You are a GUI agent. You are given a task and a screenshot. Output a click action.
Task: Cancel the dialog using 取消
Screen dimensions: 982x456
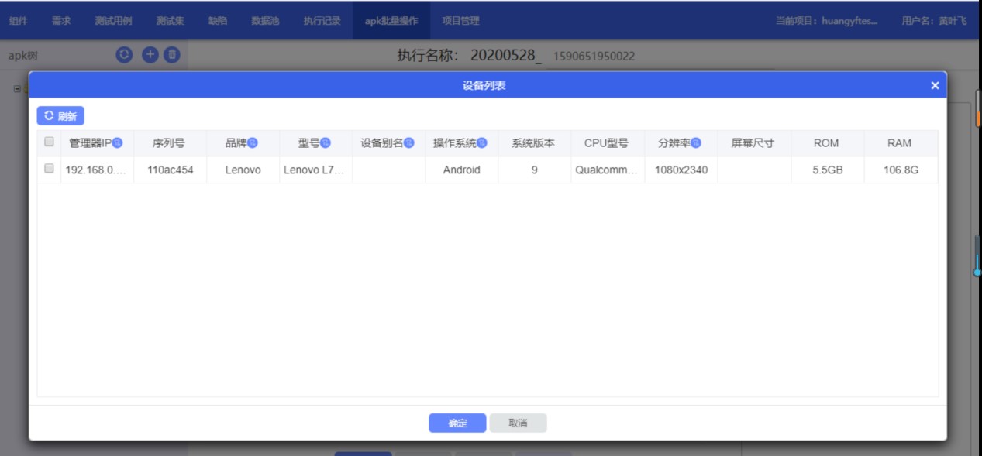(518, 423)
